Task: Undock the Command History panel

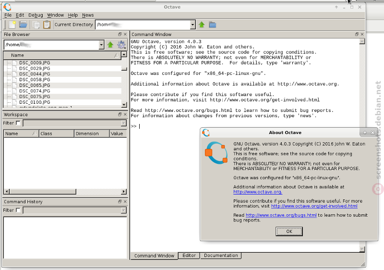Action: click(x=120, y=201)
